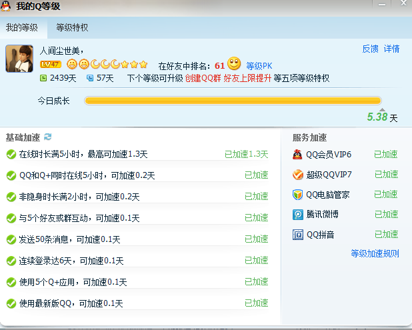Click 已加速 status for QQ拼音
Image resolution: width=412 pixels, height=330 pixels.
click(386, 235)
